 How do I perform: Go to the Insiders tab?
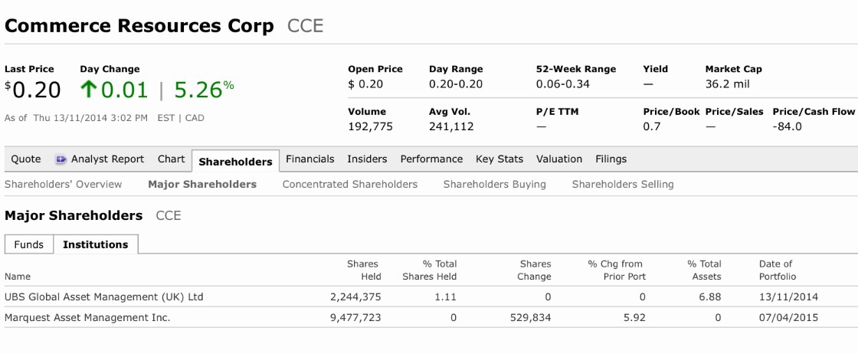pos(367,159)
